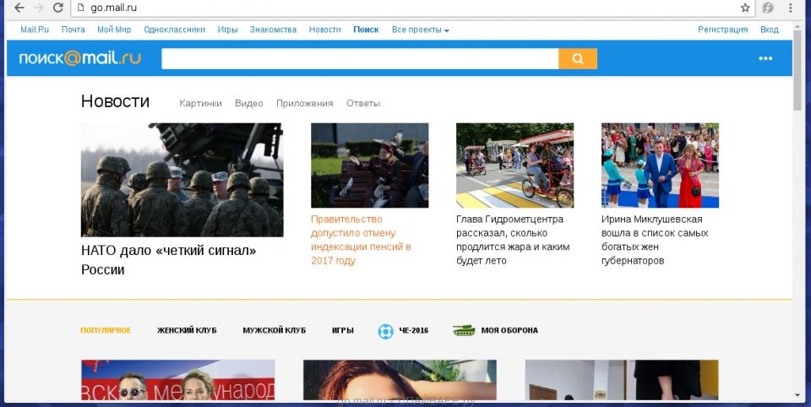This screenshot has width=811, height=407.
Task: Reload the page with the refresh icon
Action: click(x=58, y=8)
